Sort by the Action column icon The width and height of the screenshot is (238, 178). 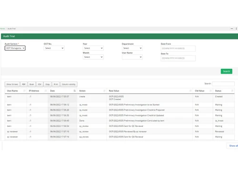tap(104, 91)
